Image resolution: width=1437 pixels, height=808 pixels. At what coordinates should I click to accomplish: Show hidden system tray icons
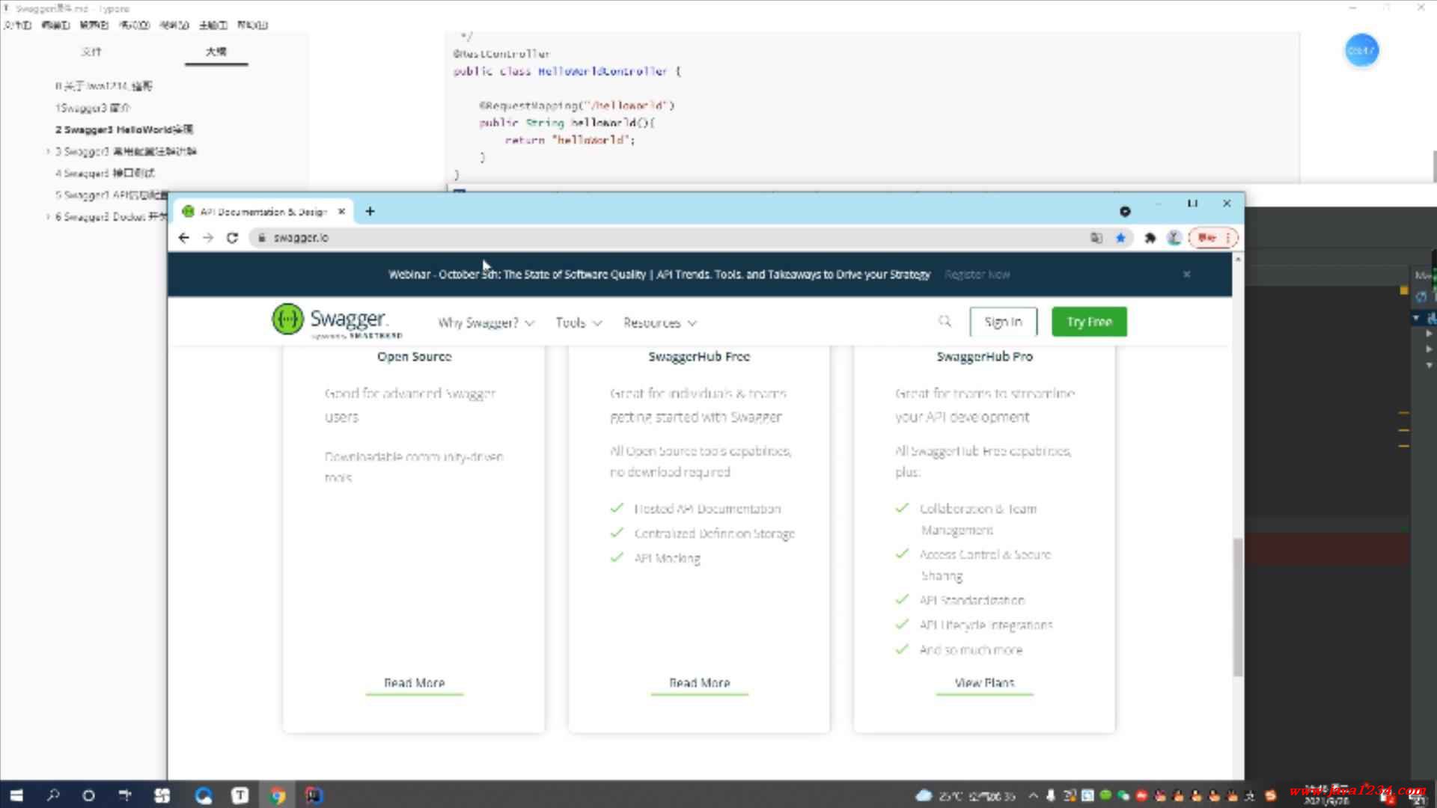(x=1034, y=795)
